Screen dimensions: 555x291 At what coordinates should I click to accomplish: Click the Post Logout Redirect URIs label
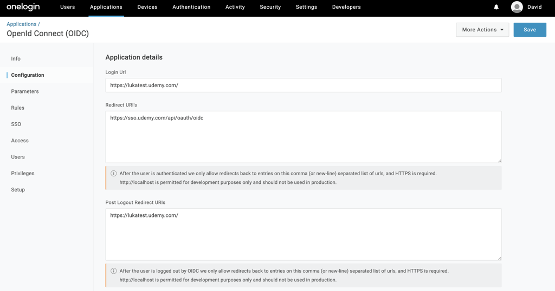tap(135, 202)
